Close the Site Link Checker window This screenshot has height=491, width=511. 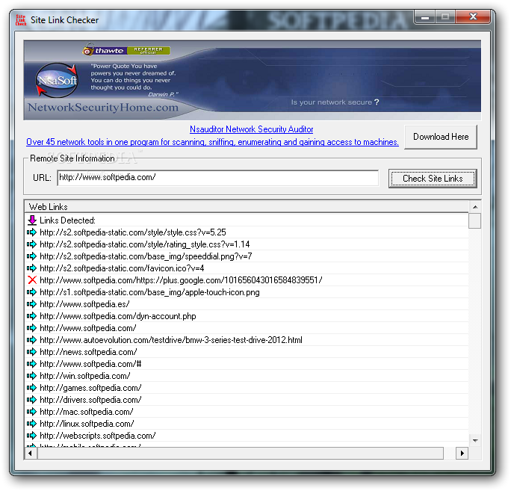[473, 16]
